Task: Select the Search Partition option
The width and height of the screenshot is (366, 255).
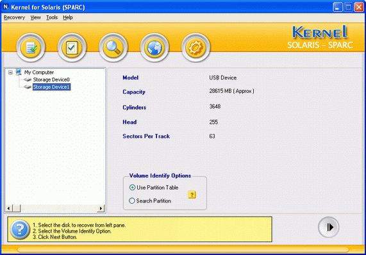Action: [150, 201]
